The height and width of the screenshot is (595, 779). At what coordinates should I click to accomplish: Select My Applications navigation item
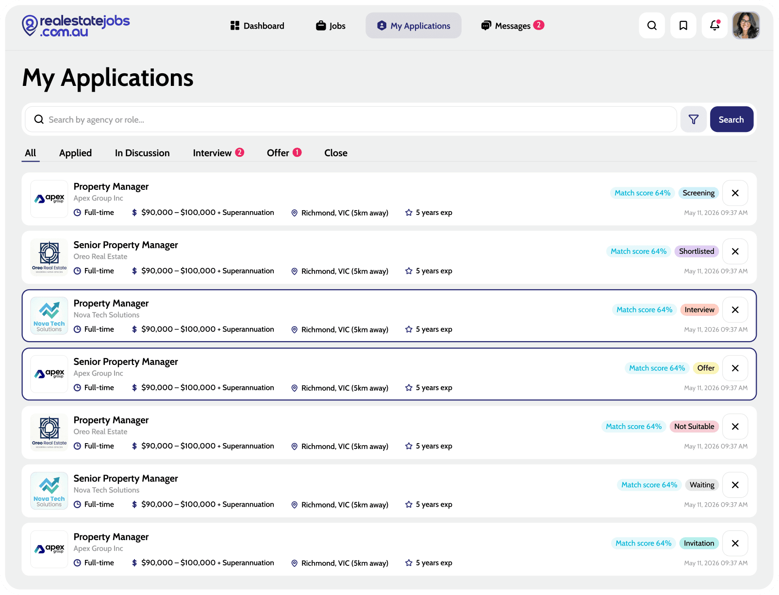(414, 26)
